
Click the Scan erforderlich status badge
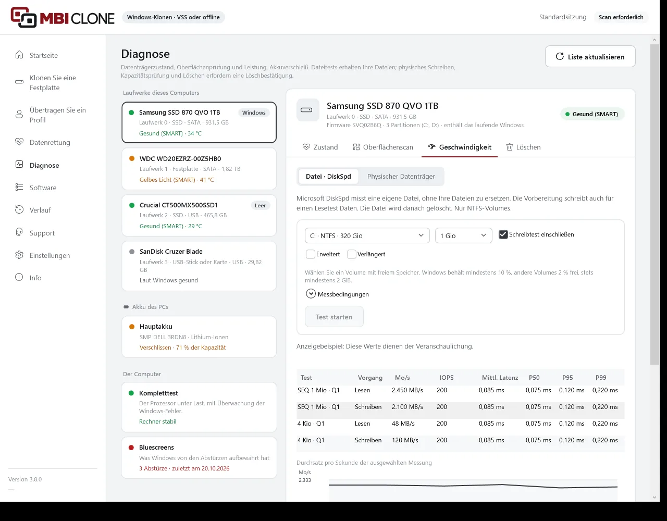click(x=621, y=17)
